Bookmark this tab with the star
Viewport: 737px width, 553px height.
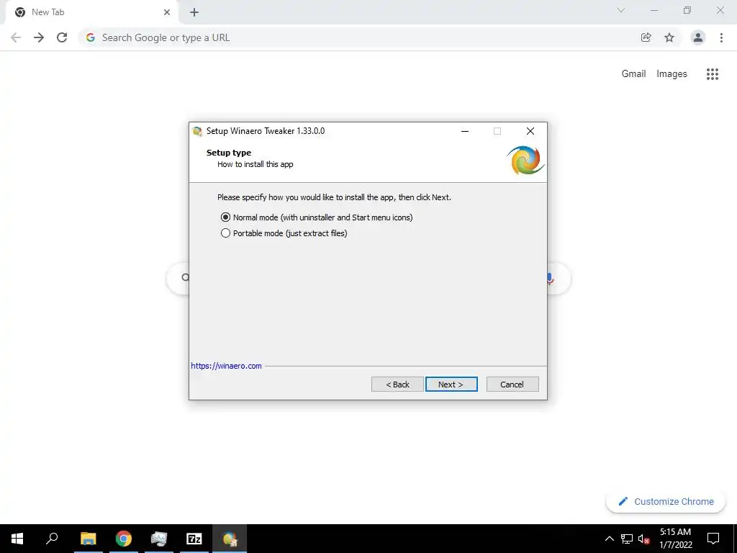click(669, 37)
